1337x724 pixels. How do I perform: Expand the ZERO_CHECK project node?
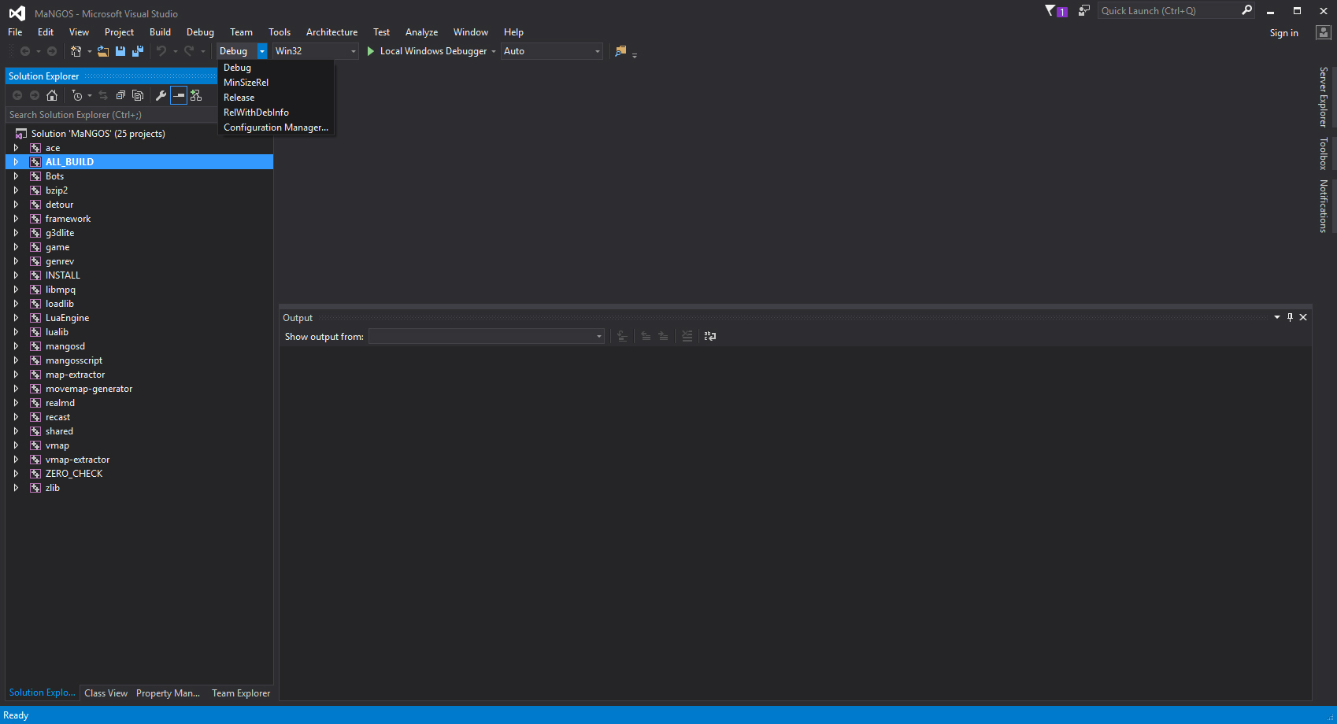point(16,474)
